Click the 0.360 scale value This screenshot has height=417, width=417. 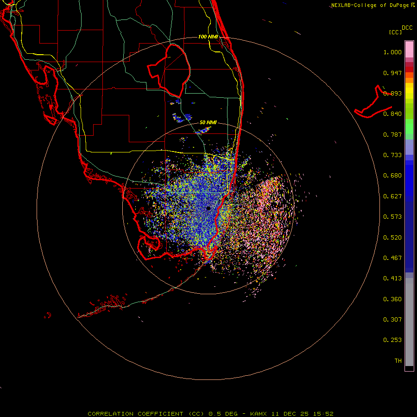tap(392, 299)
